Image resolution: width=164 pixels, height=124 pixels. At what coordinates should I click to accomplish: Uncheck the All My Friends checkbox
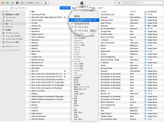[30, 20]
